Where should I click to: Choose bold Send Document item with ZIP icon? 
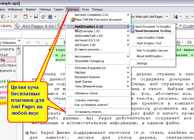(153, 31)
